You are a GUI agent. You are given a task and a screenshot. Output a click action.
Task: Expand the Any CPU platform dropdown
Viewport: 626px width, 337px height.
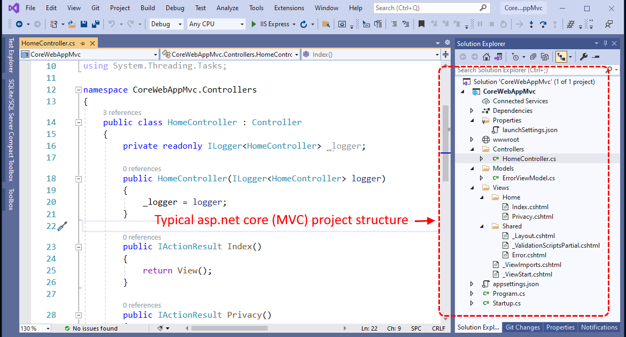(216, 24)
